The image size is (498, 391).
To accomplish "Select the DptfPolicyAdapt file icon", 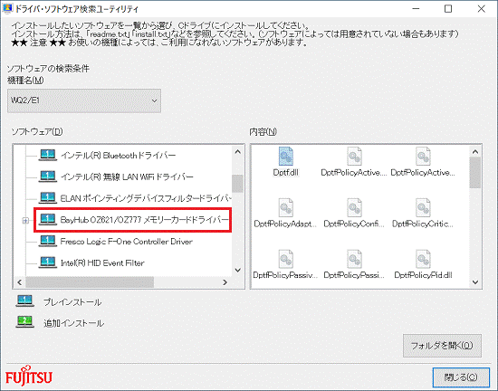I will (286, 207).
